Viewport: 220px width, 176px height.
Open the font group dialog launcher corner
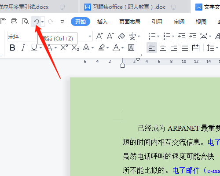(x=140, y=55)
